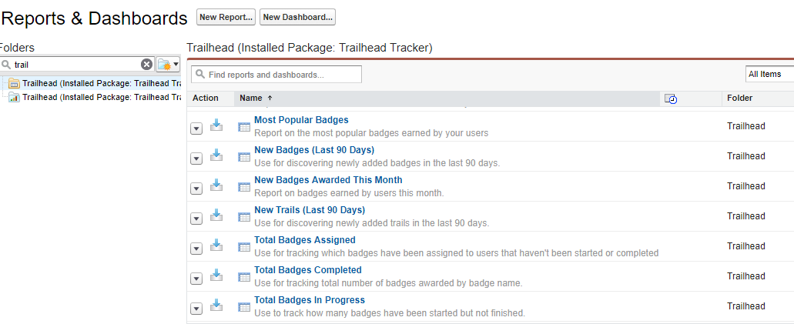Open action dropdown for Total Badges In Progress
Image resolution: width=794 pixels, height=324 pixels.
tap(196, 308)
